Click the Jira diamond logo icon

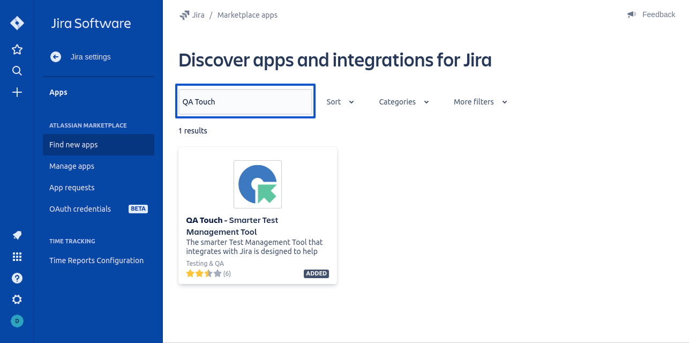[x=17, y=24]
